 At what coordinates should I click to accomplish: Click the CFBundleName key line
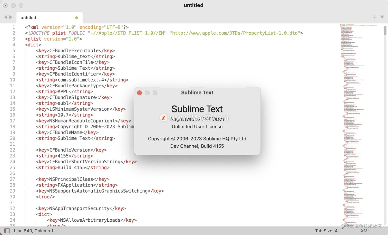click(67, 132)
